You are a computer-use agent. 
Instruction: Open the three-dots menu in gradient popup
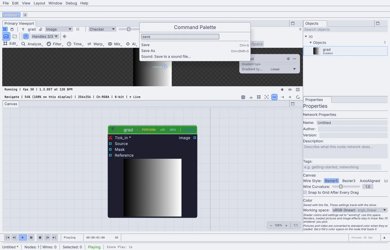[294, 59]
